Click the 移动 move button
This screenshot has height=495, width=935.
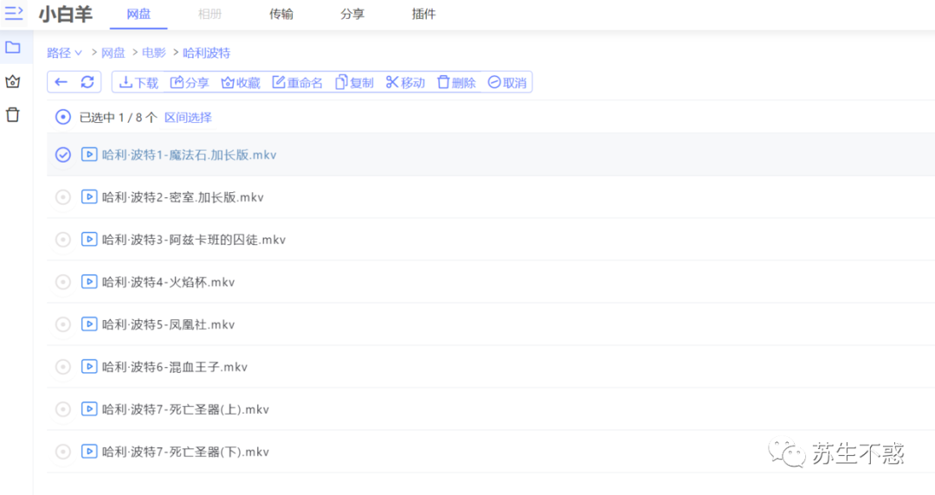[x=405, y=82]
